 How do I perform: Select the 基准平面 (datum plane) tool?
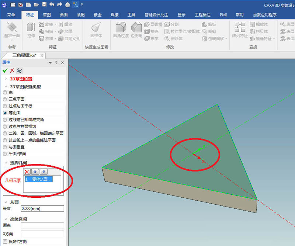tap(12, 31)
